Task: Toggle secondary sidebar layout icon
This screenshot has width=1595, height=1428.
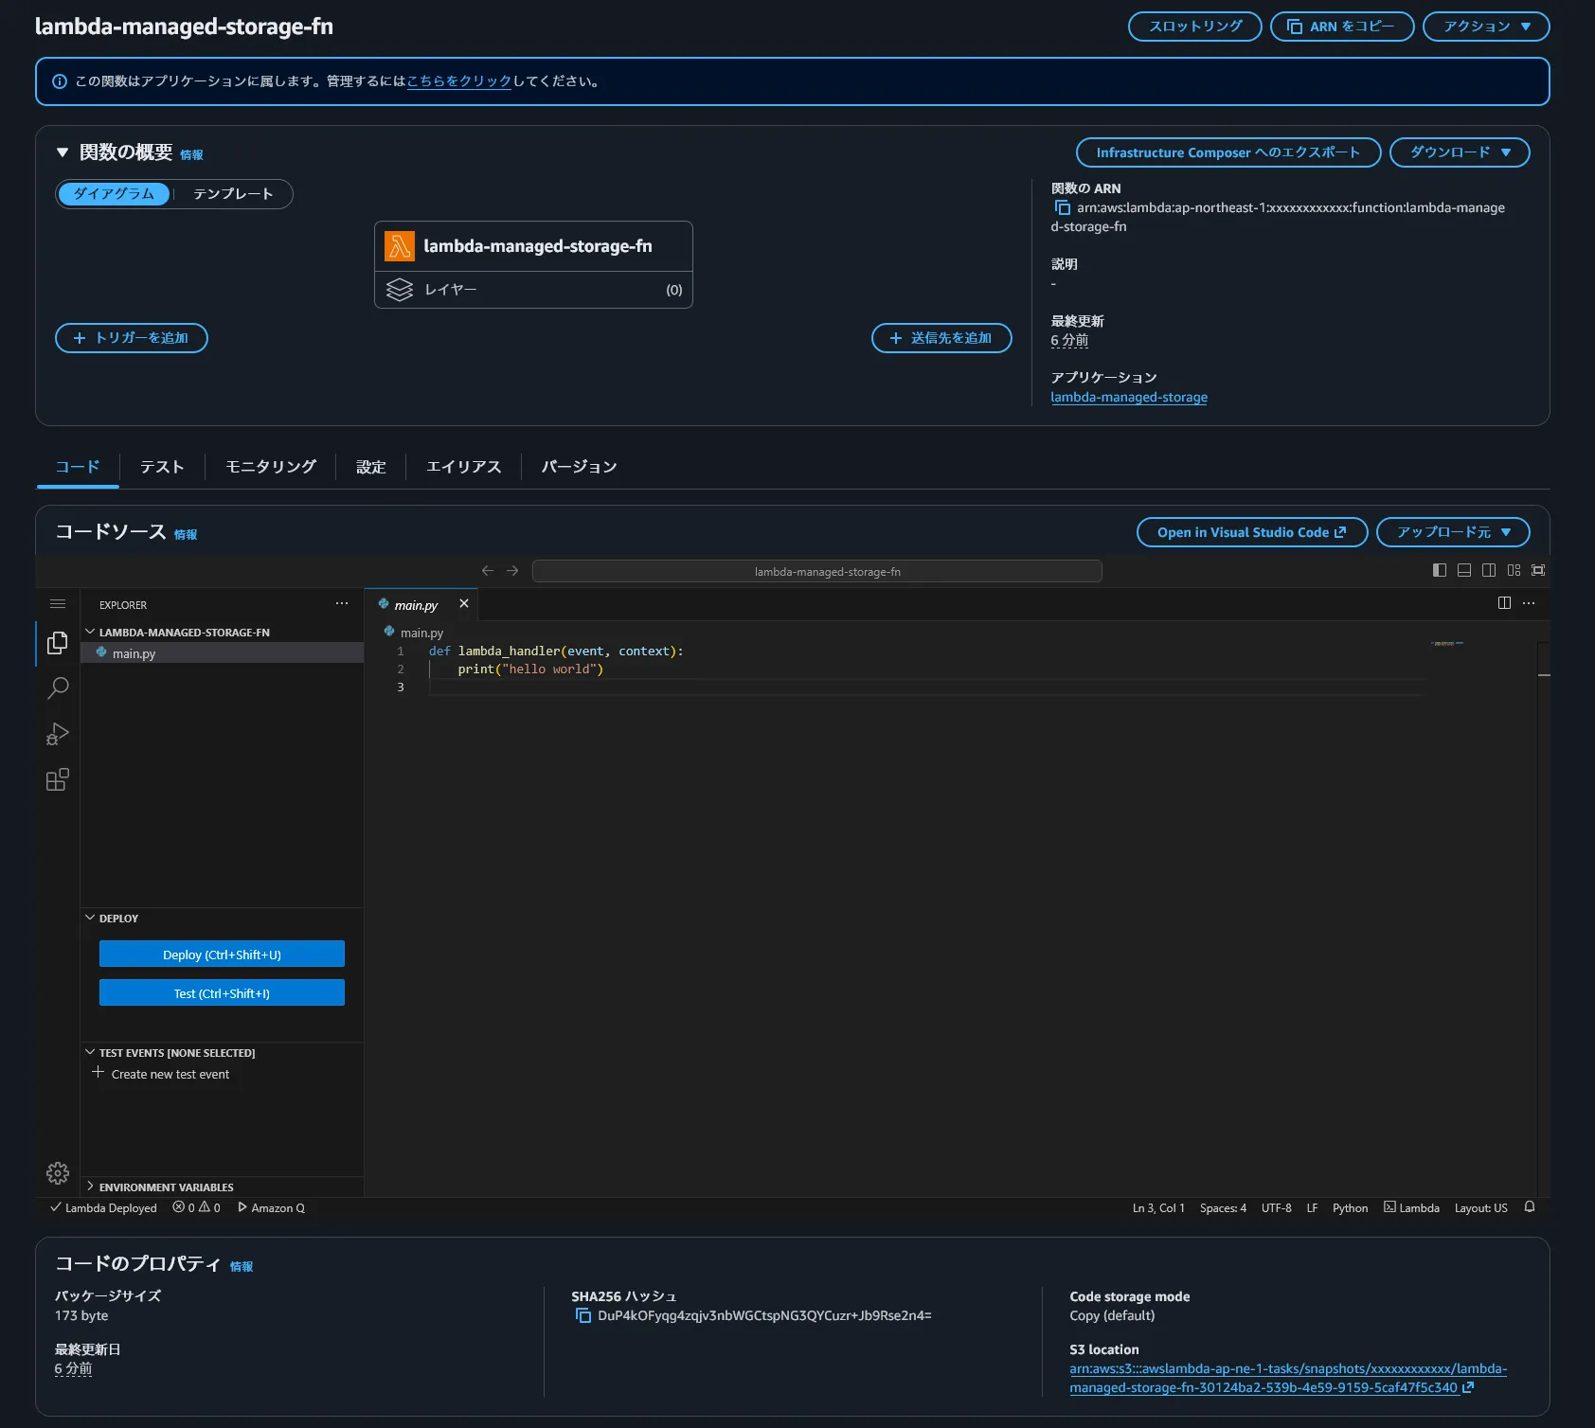Action: 1489,570
